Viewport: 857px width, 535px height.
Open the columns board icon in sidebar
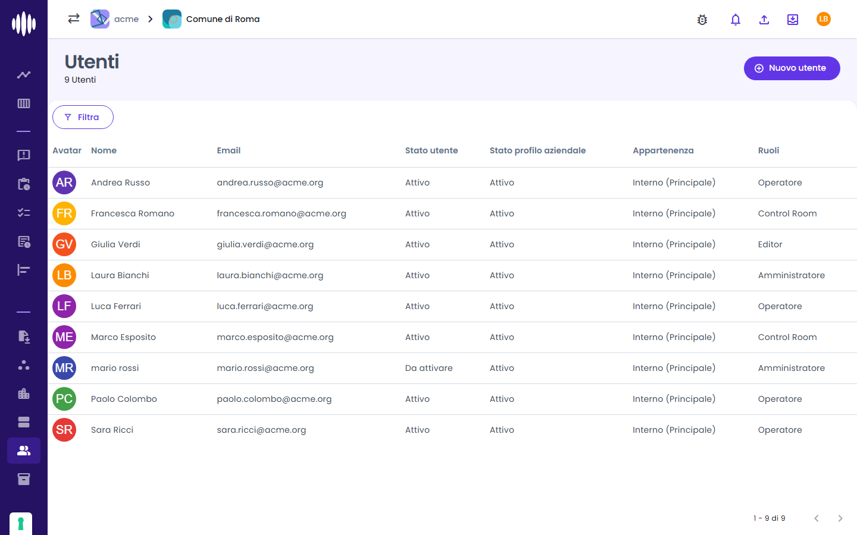pos(24,103)
